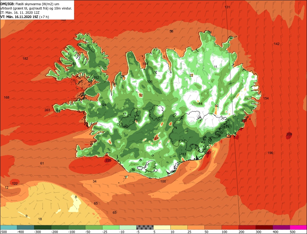
Task: Click the map value -124
Action: [x=103, y=105]
